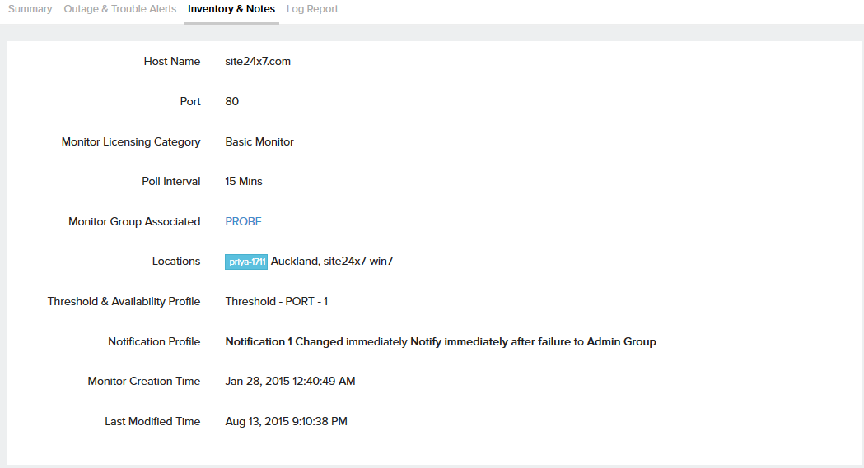
Task: Click the Aug 13, 2015 modified time
Action: (x=286, y=421)
